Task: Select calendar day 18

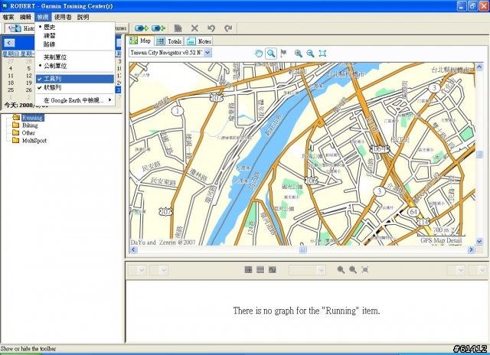Action: click(11, 83)
